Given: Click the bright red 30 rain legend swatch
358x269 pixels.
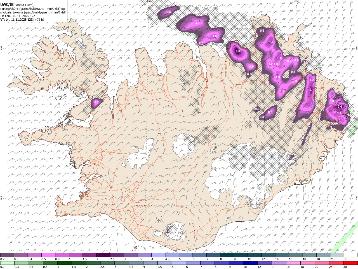Looking at the screenshot, I should 350,263.
